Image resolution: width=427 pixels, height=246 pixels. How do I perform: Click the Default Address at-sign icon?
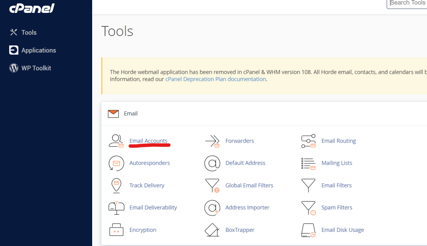(212, 163)
